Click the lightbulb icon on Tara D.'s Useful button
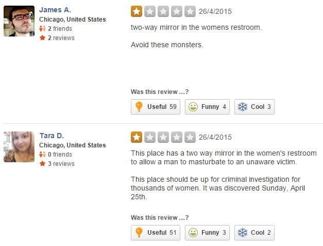The width and height of the screenshot is (323, 246). coord(139,233)
